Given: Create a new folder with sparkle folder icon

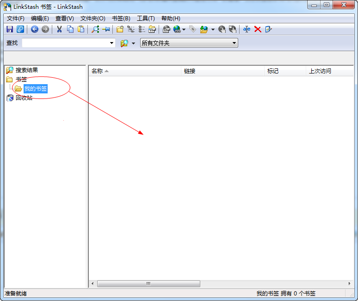Looking at the screenshot, I should [x=120, y=29].
